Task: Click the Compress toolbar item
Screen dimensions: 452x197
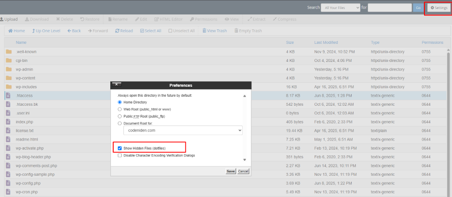Action: pos(284,19)
